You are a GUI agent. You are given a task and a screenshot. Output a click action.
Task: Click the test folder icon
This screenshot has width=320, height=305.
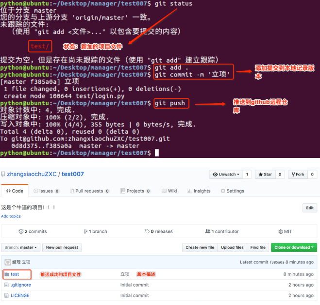coord(7,274)
